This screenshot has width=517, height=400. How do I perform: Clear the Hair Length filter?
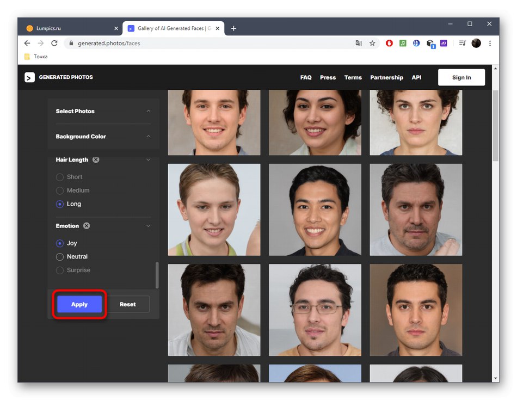click(96, 159)
